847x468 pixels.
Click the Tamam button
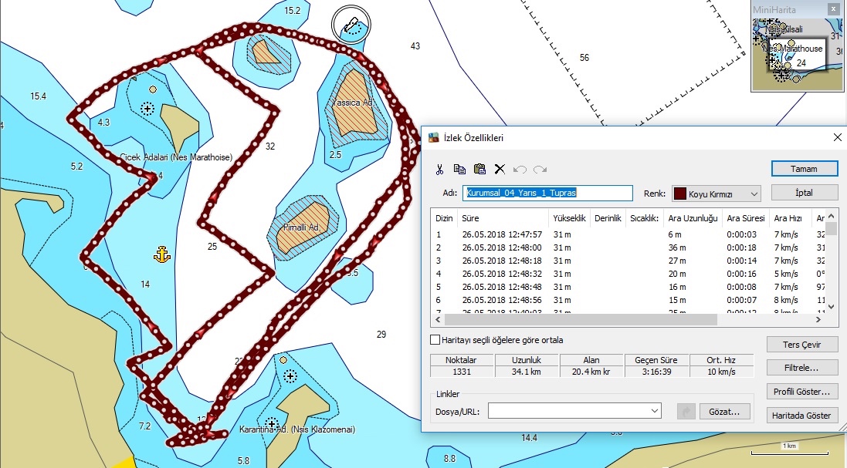pos(805,169)
